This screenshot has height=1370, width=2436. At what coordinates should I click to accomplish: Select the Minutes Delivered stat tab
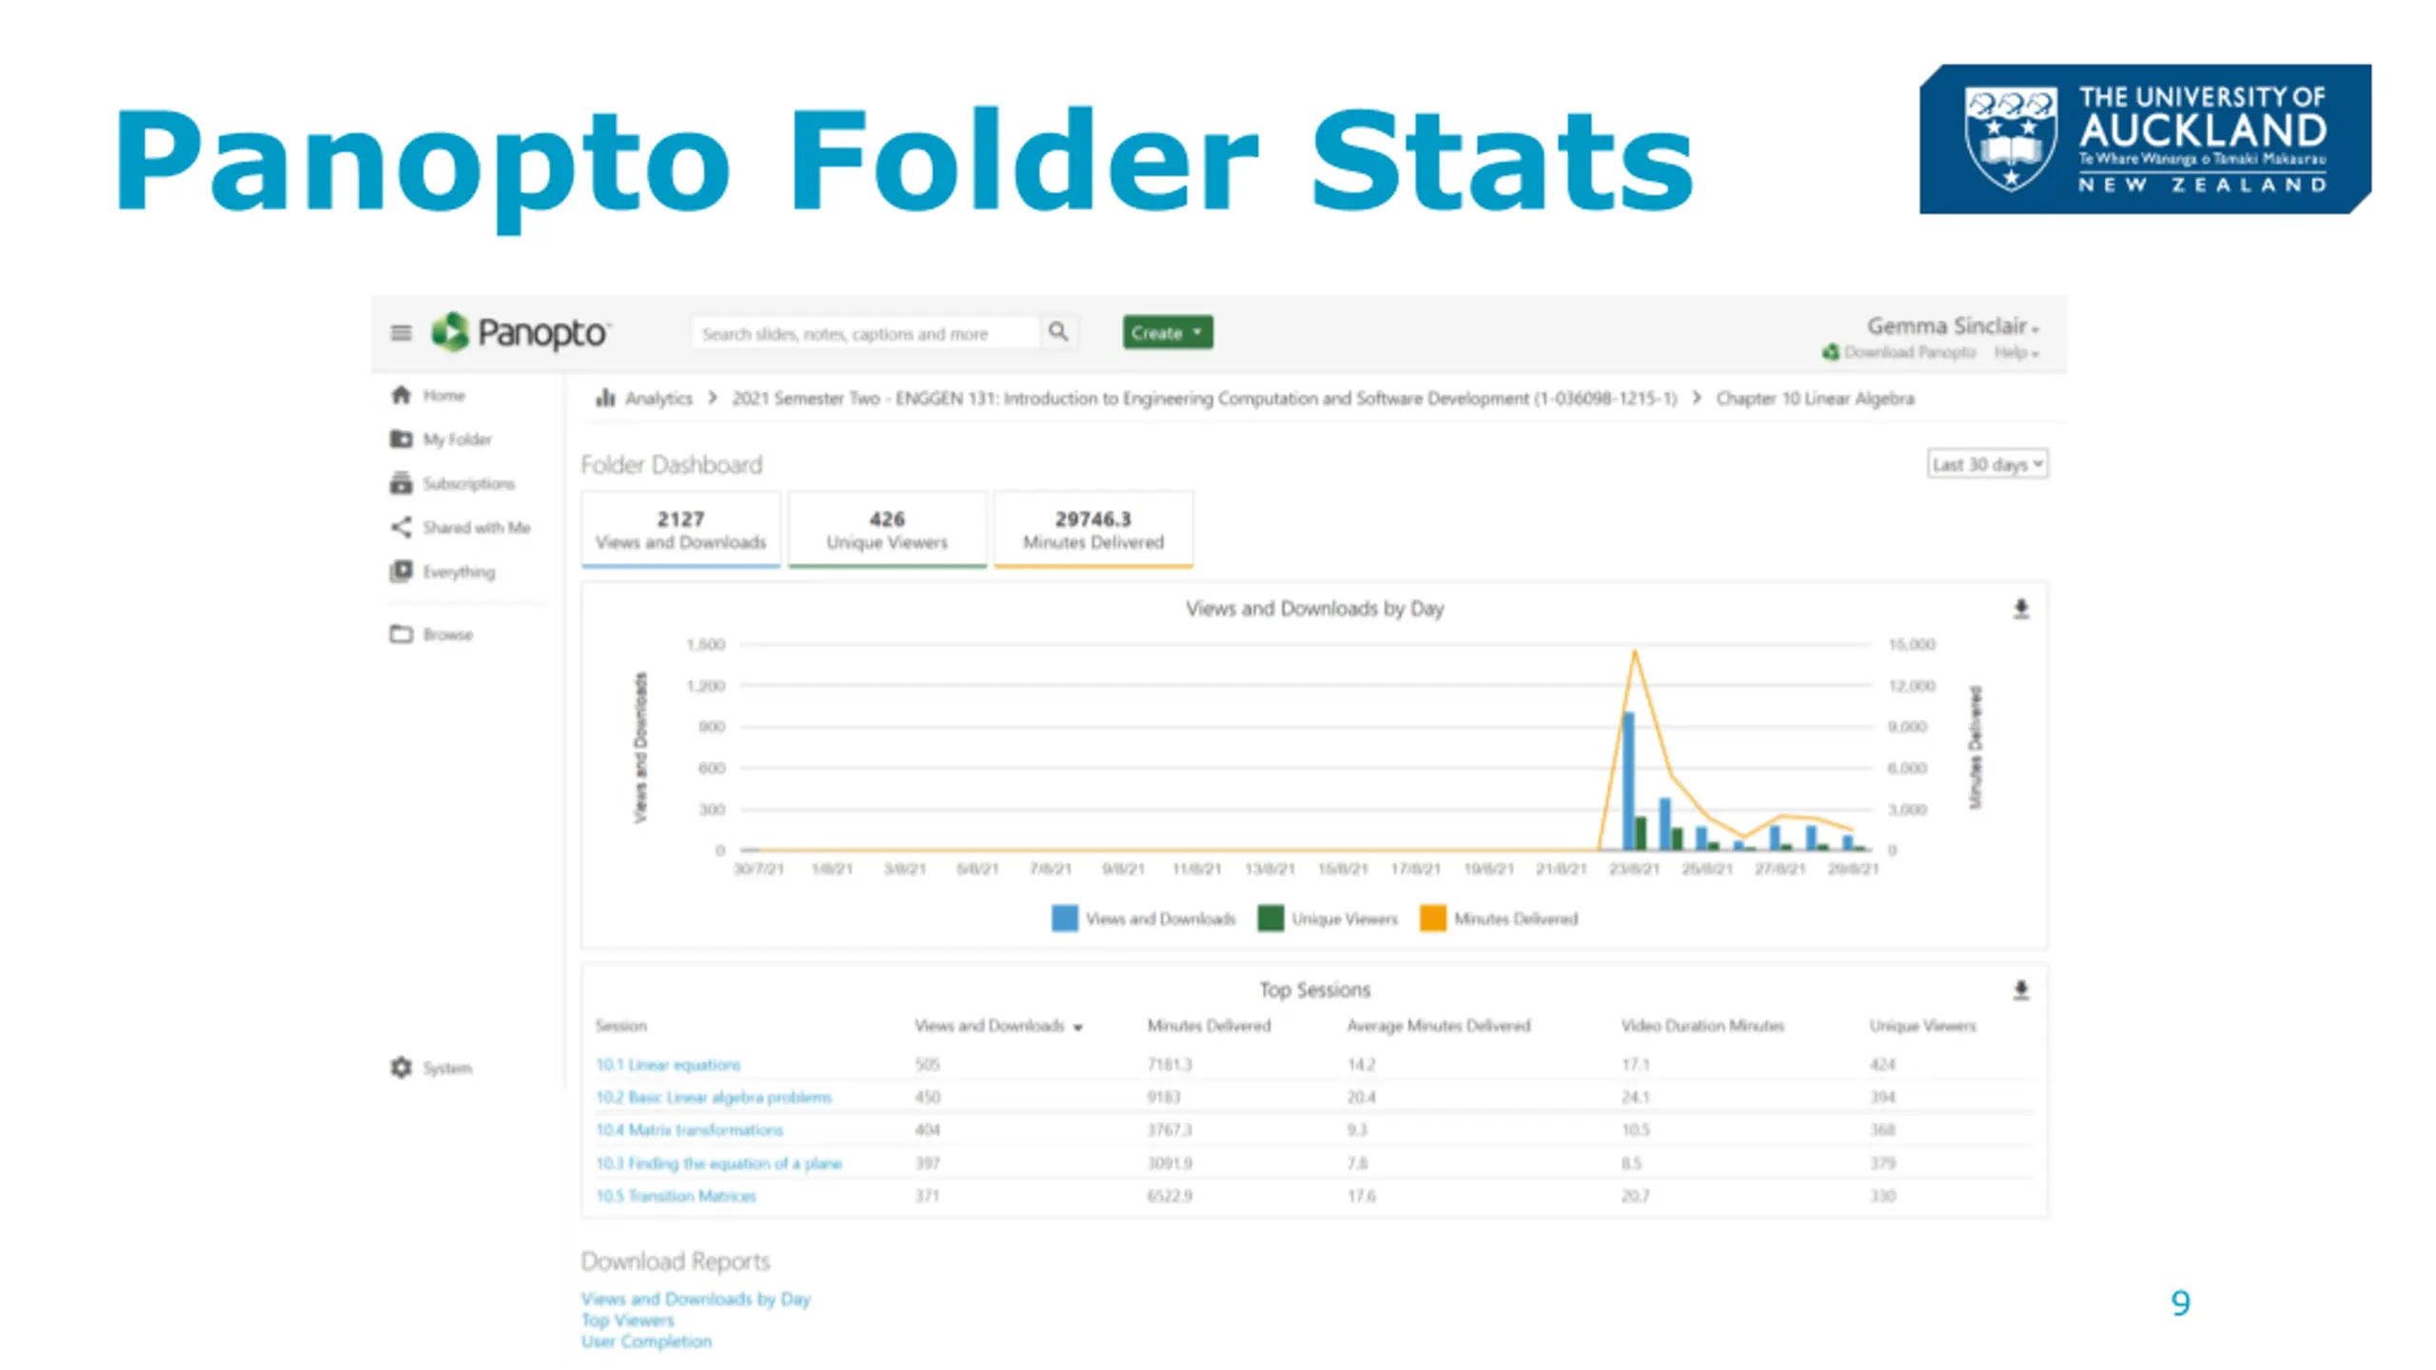[x=1093, y=530]
